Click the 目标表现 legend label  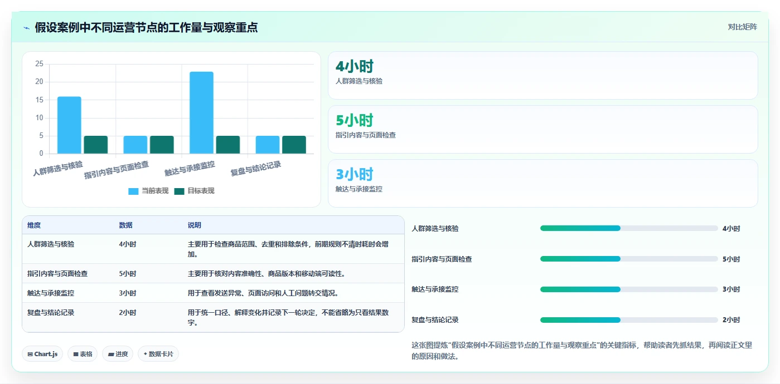[201, 191]
